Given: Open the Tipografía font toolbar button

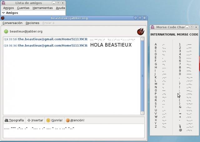Looking at the screenshot, I should 14,120.
